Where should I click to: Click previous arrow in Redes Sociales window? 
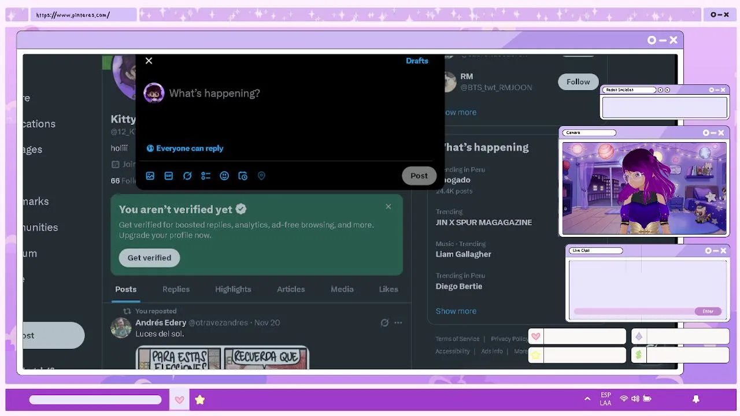(x=661, y=90)
